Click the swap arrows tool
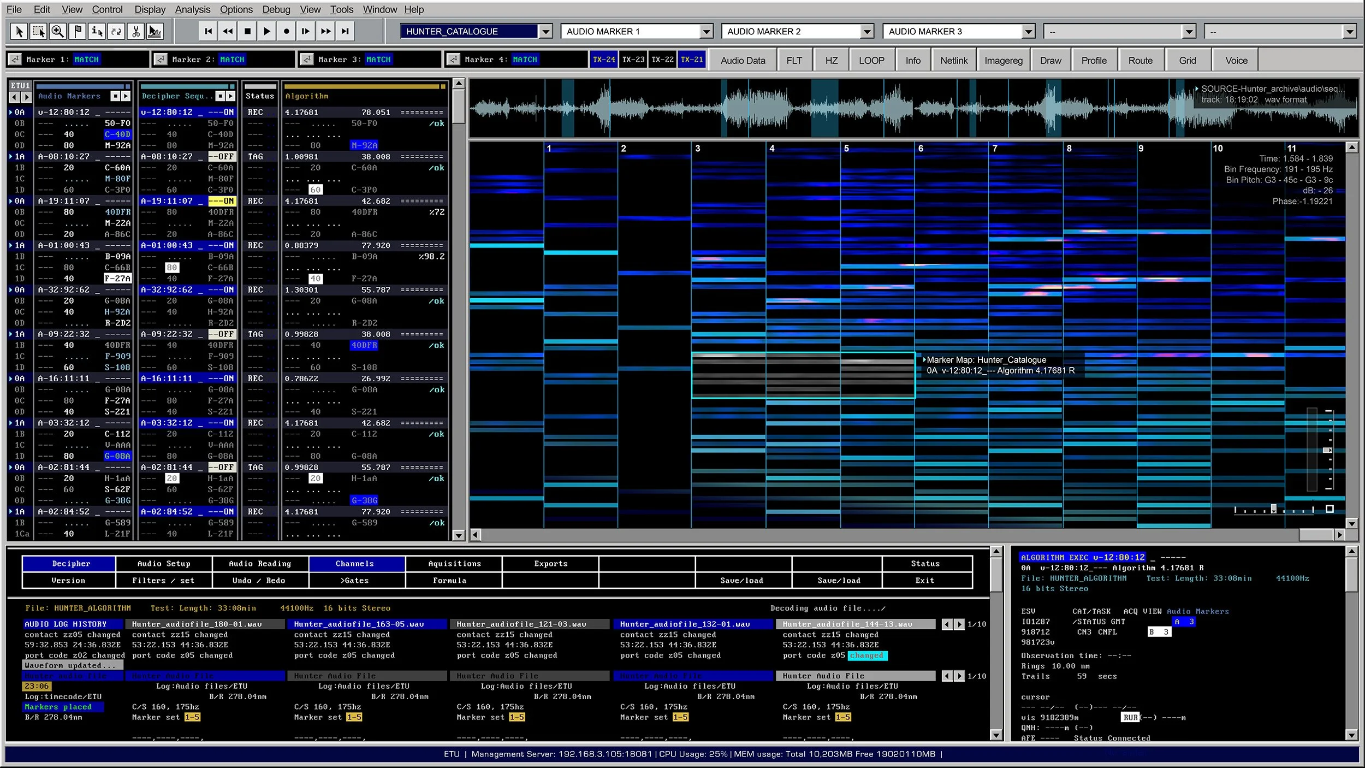The image size is (1365, 768). (116, 31)
